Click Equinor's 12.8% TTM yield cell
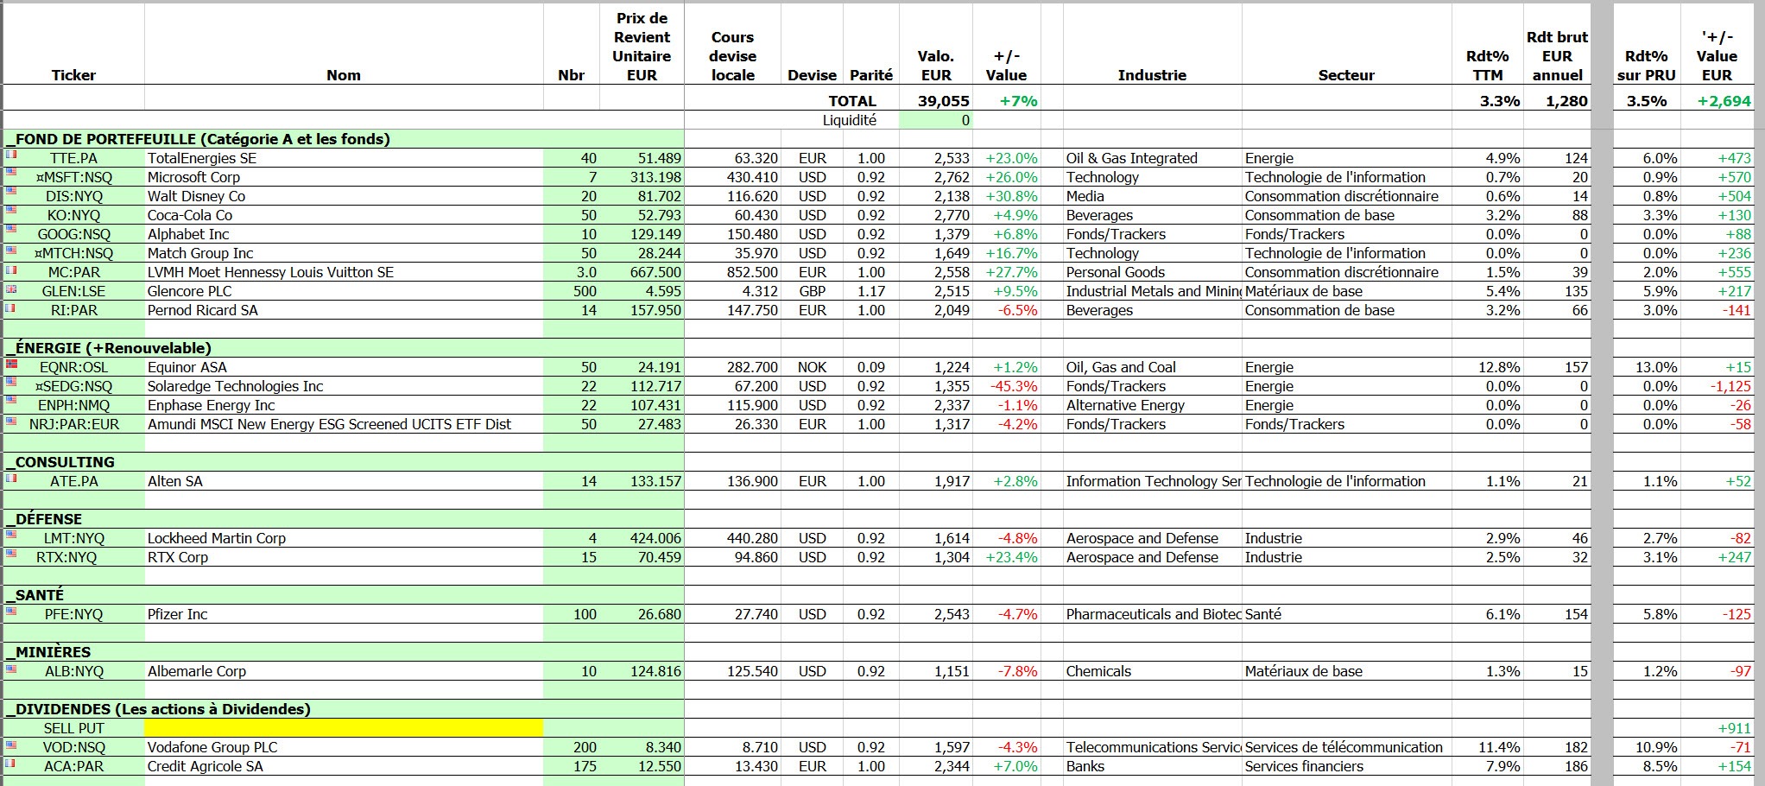The image size is (1765, 786). coord(1487,367)
